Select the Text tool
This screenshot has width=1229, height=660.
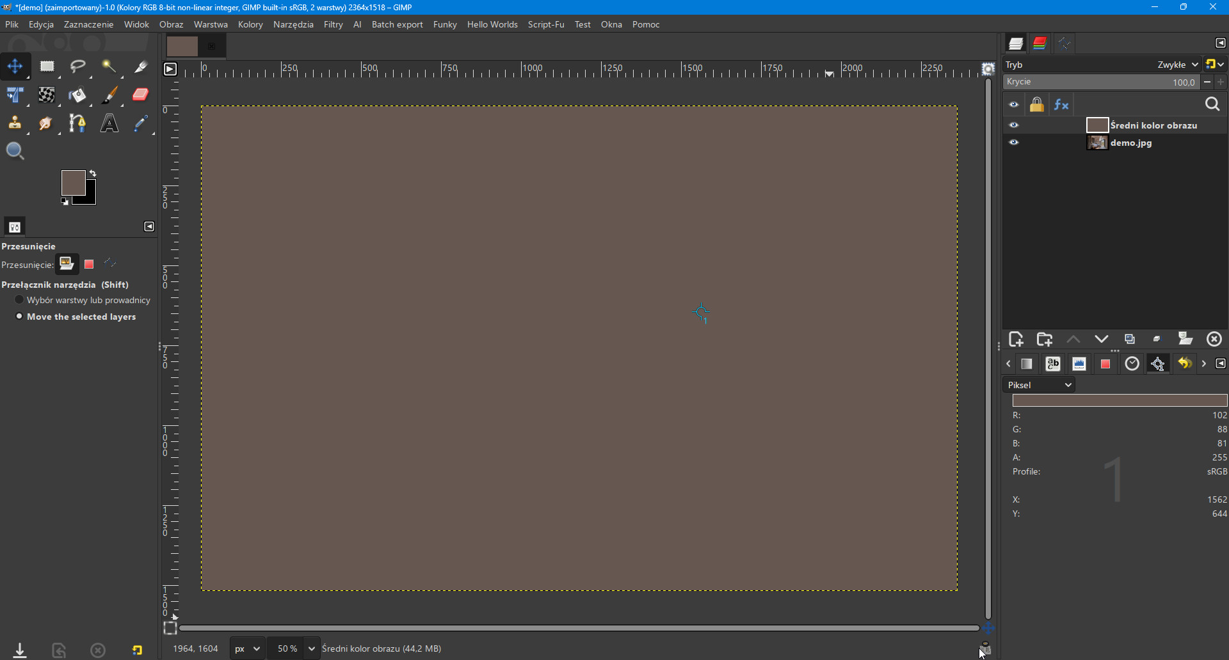point(109,123)
